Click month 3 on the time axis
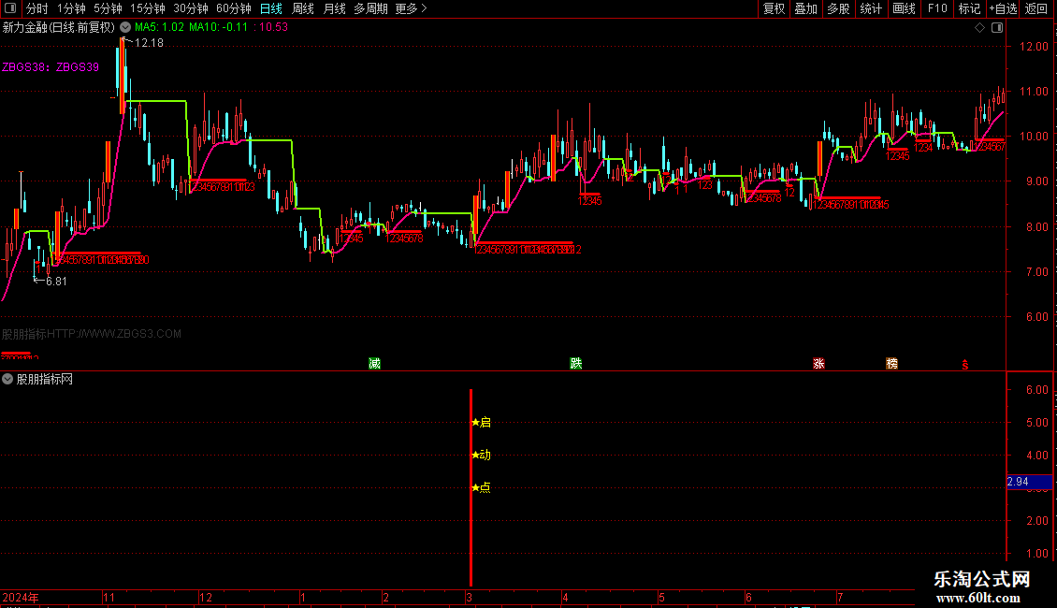The height and width of the screenshot is (608, 1057). pos(469,597)
